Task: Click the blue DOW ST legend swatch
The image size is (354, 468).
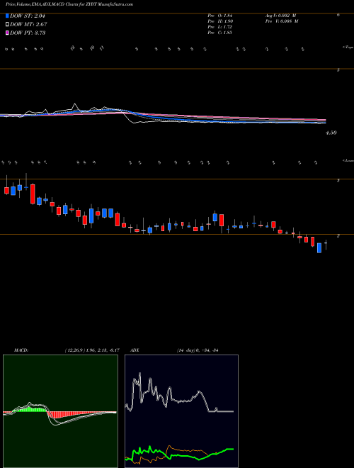Action: [7, 16]
